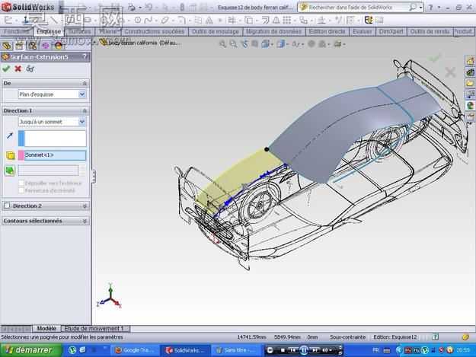The height and width of the screenshot is (357, 476).
Task: Click the linear sketch pattern grid icon
Action: (x=286, y=21)
